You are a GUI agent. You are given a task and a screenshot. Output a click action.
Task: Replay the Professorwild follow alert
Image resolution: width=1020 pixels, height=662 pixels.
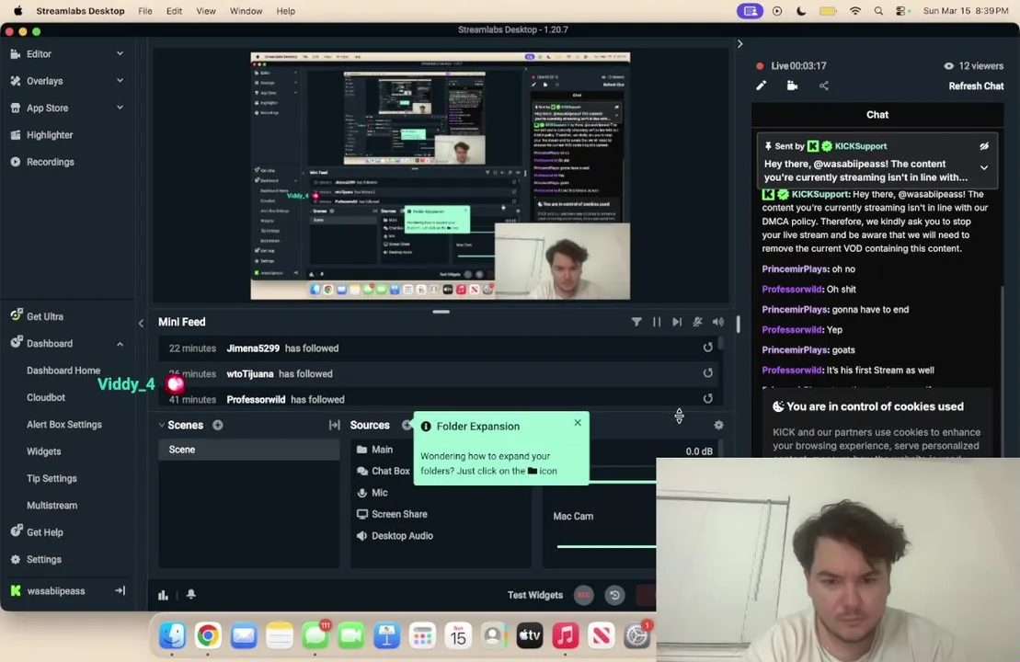coord(708,398)
